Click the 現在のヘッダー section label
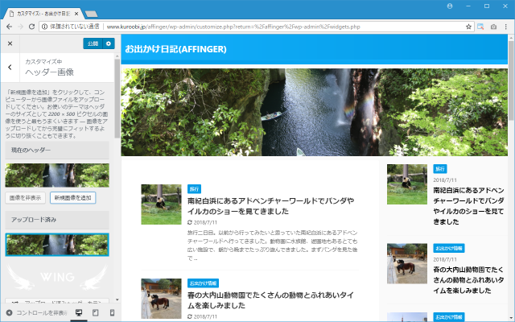This screenshot has height=322, width=515. pos(31,151)
